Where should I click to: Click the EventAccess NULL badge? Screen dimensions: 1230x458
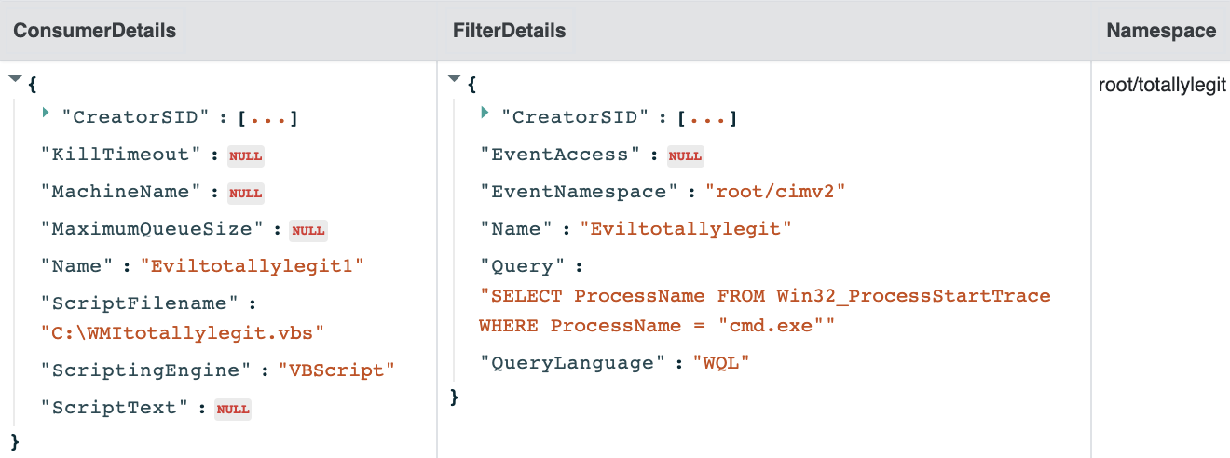click(685, 155)
